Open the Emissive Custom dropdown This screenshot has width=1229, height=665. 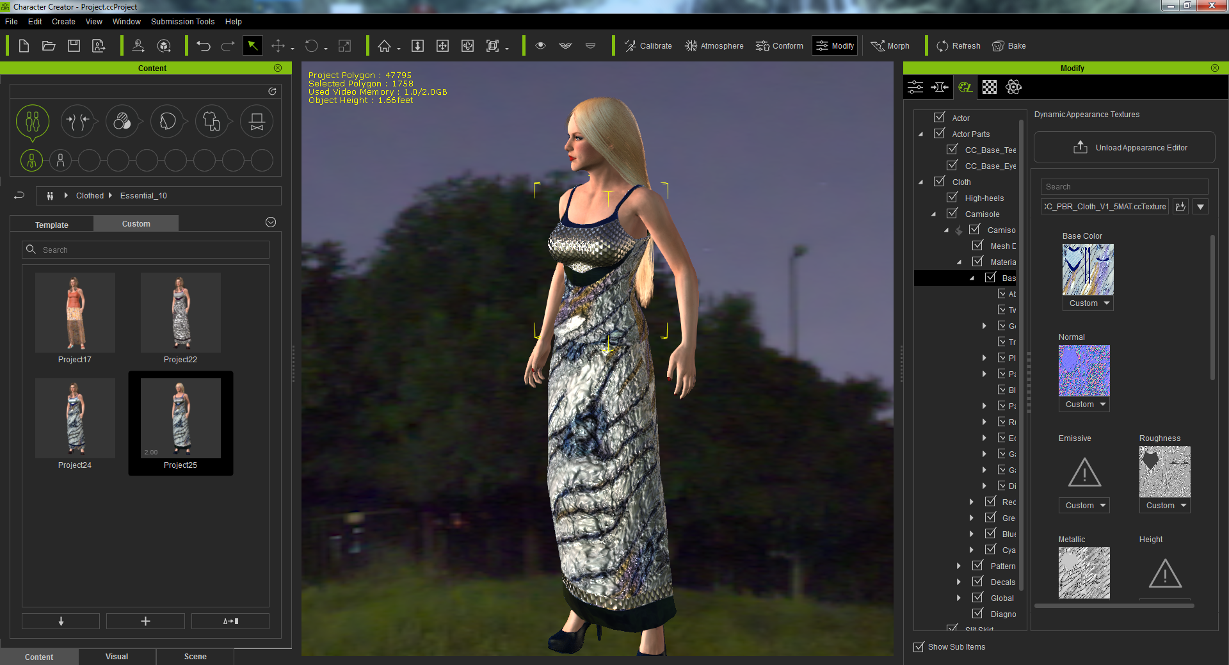click(1084, 506)
